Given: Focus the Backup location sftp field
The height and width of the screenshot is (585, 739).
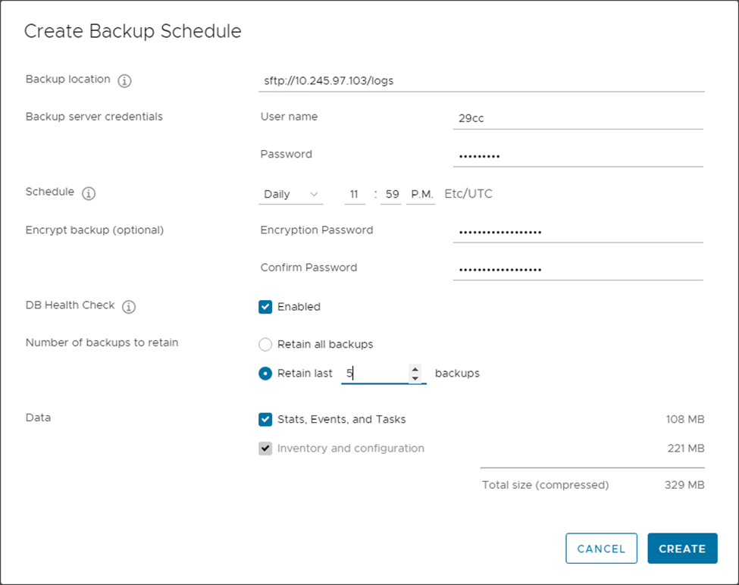Looking at the screenshot, I should point(481,80).
